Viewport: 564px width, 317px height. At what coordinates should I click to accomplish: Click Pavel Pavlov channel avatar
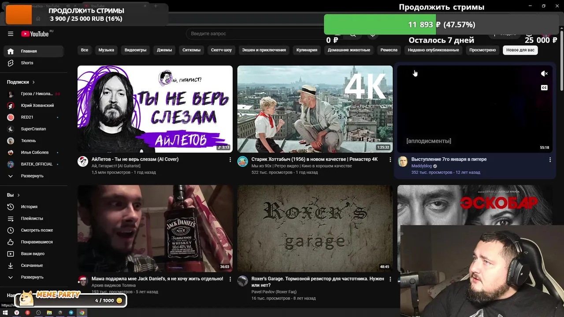(x=243, y=281)
